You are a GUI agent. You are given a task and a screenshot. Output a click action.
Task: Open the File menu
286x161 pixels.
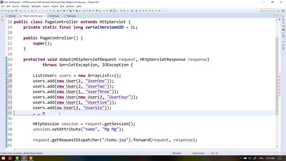3,6
